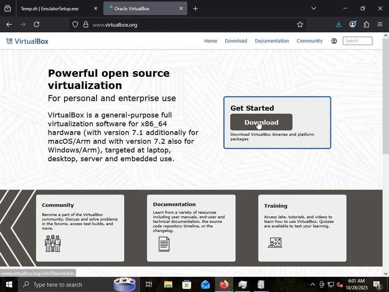This screenshot has height=292, width=389.
Task: Open the Windows Start menu
Action: coord(9,284)
